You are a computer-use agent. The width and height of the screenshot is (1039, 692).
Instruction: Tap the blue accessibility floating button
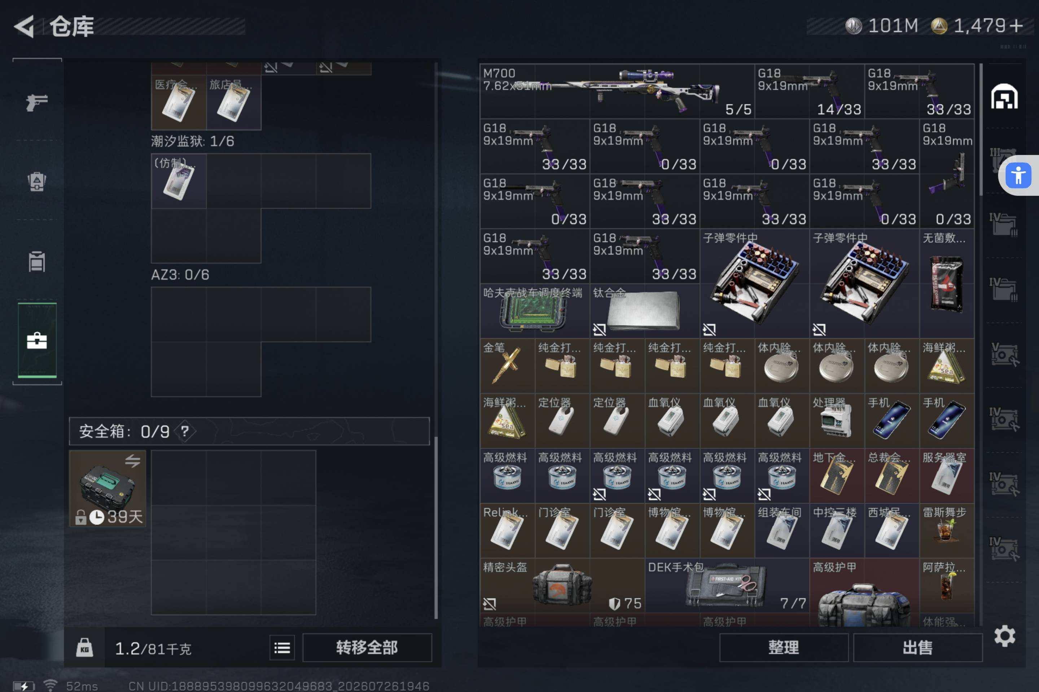(1018, 175)
